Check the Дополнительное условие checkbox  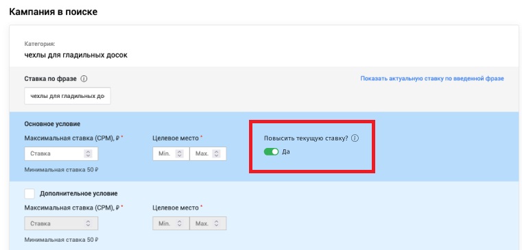tap(29, 193)
